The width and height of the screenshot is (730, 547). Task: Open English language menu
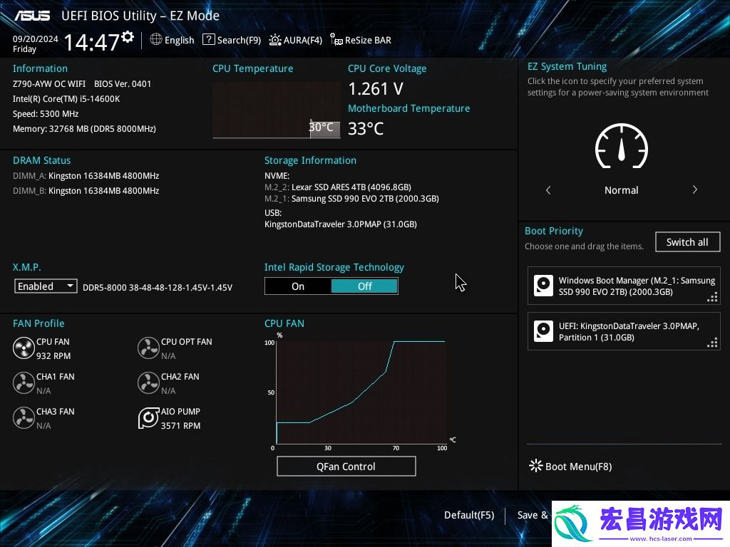pyautogui.click(x=179, y=40)
